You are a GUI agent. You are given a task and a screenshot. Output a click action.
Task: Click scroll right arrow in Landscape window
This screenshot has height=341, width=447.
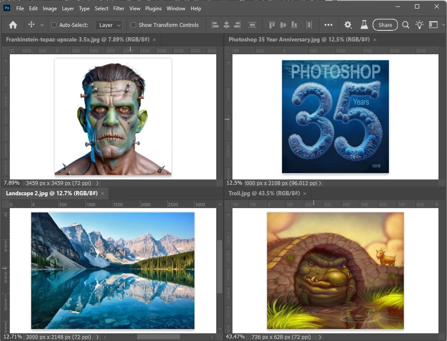[x=212, y=337]
